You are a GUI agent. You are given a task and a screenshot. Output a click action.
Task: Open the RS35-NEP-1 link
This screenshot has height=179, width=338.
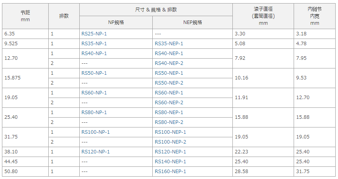click(169, 44)
